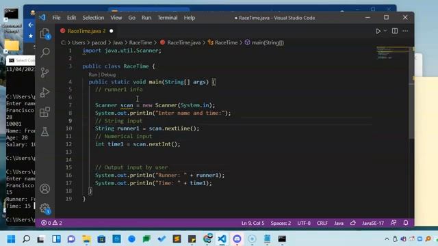The width and height of the screenshot is (438, 246).
Task: Open the View menu
Action: tap(116, 18)
